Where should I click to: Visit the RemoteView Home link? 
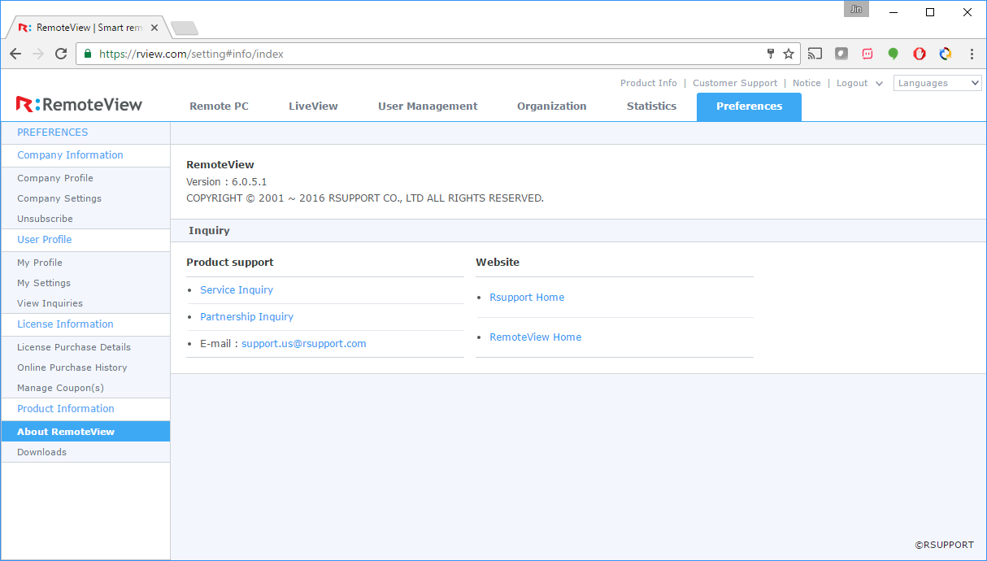535,337
